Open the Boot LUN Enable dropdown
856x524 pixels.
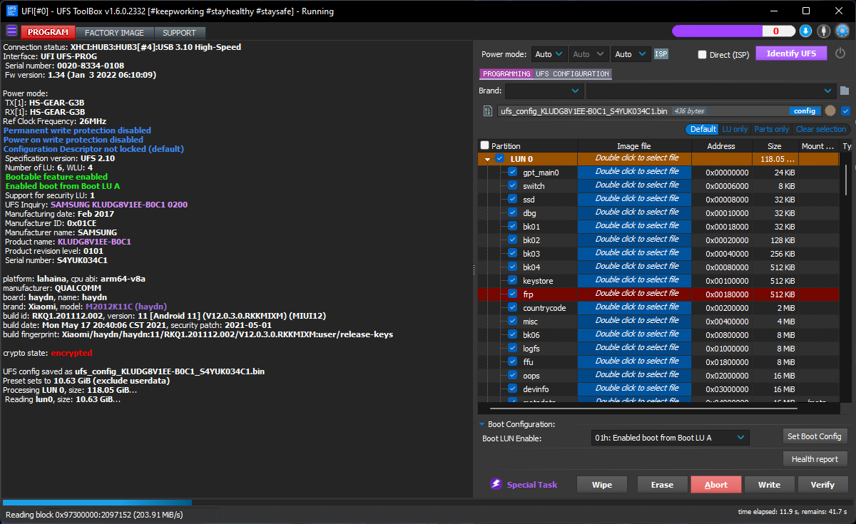point(671,438)
